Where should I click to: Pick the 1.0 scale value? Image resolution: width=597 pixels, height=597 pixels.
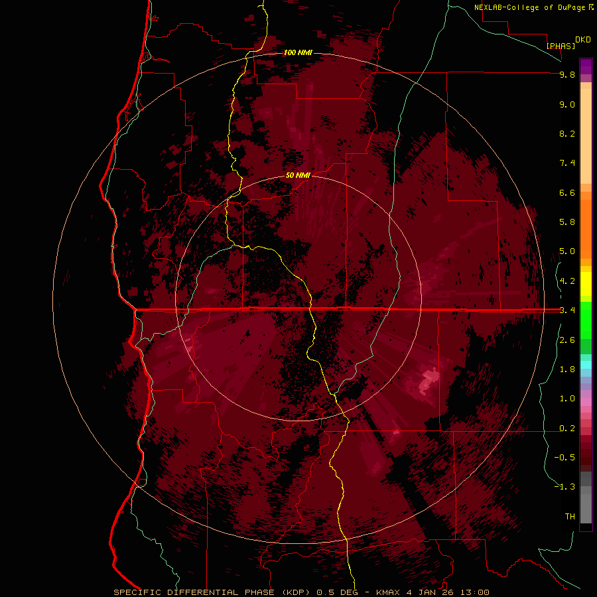tap(567, 399)
